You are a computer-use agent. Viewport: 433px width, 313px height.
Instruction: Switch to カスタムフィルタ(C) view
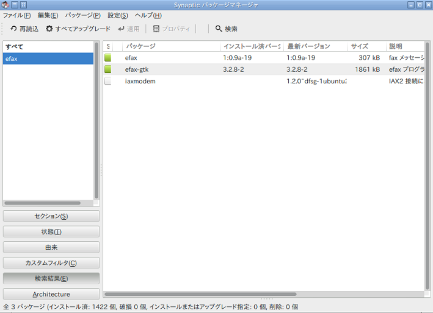tap(51, 263)
